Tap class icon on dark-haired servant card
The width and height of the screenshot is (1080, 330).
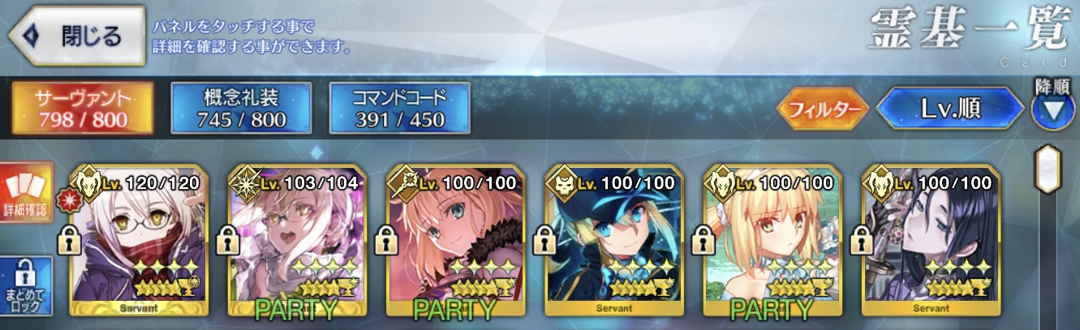tap(882, 183)
